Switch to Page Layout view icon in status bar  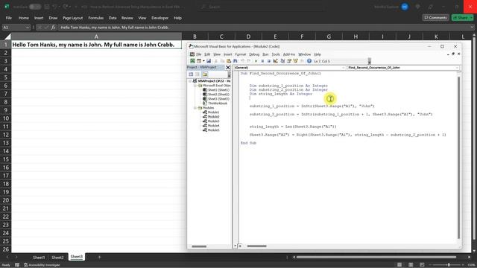[x=411, y=265]
